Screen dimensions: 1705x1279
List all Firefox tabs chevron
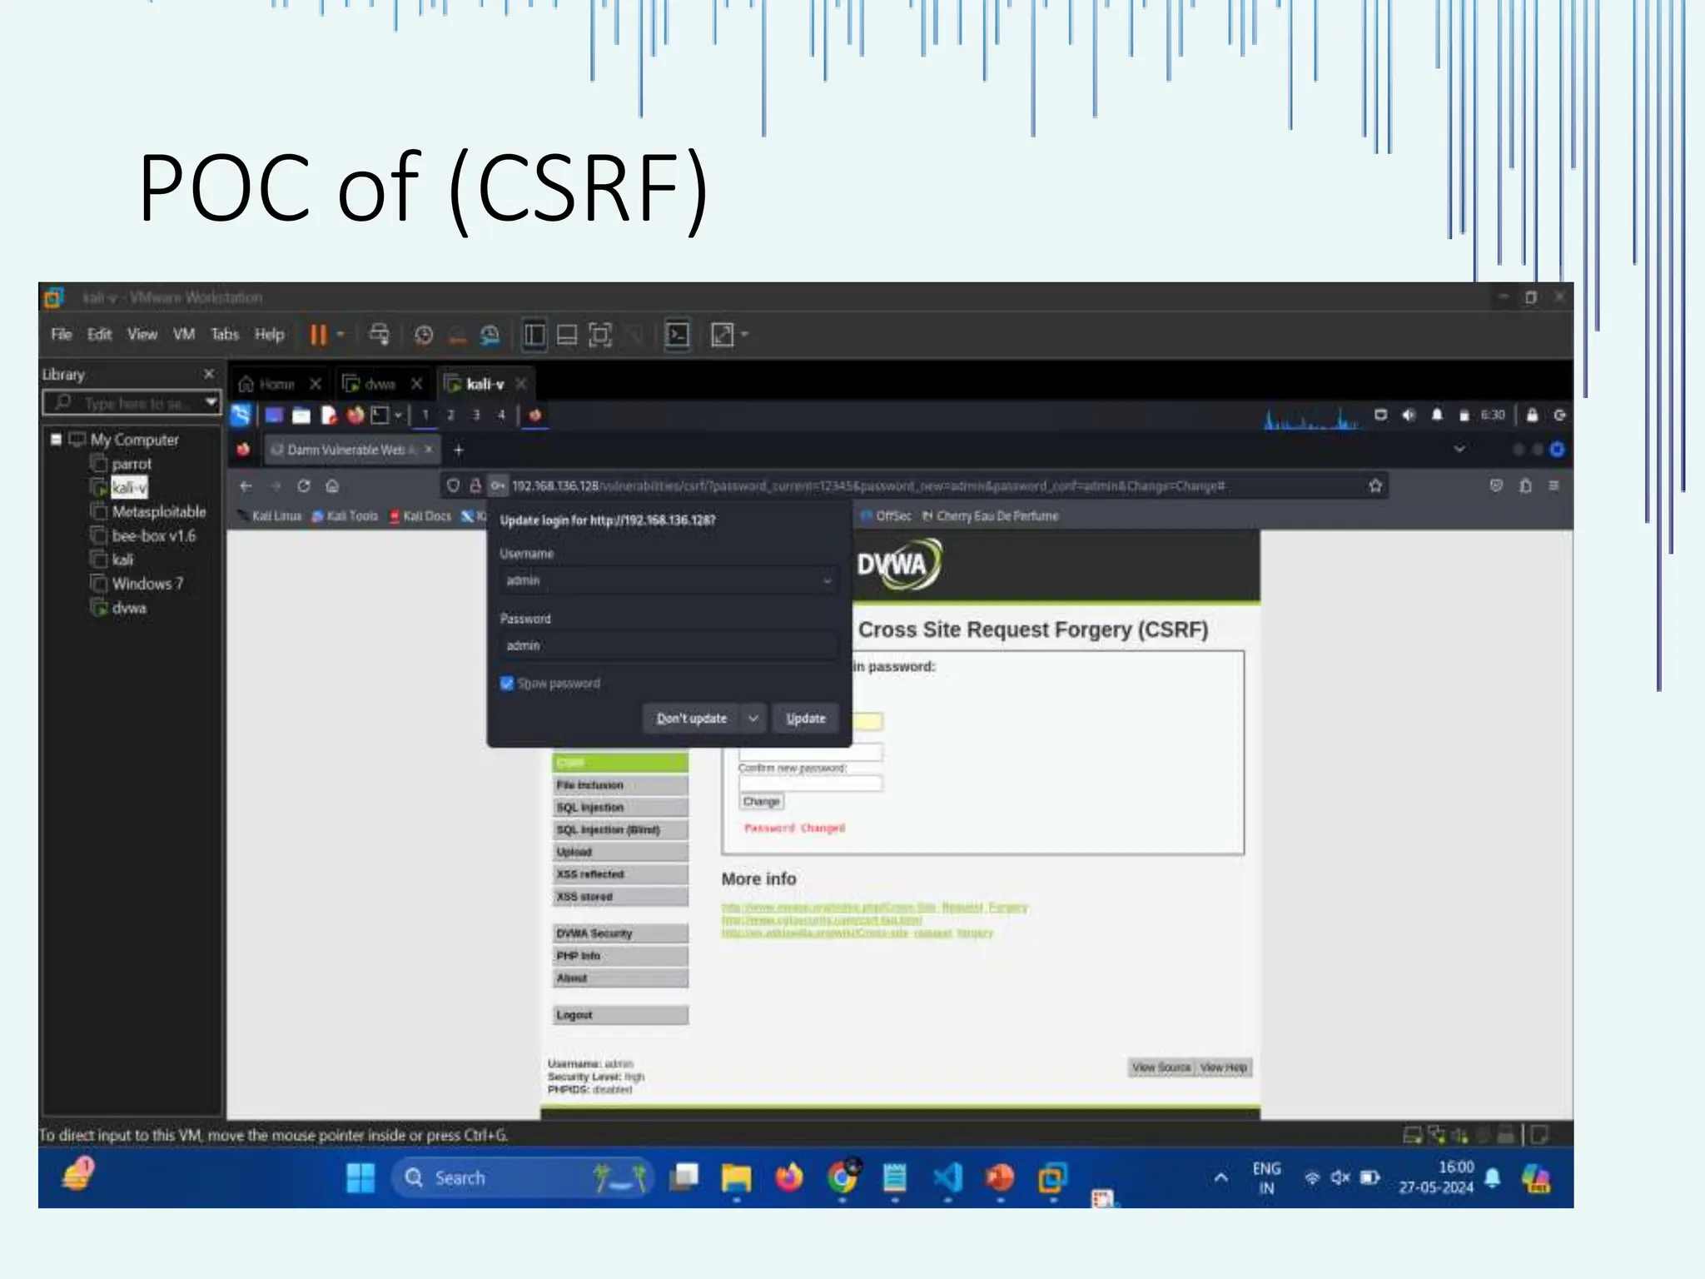(x=1459, y=449)
